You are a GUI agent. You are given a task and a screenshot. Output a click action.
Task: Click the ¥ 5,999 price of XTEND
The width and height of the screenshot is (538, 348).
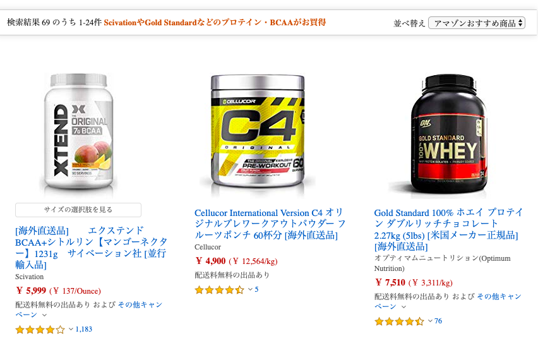31,291
